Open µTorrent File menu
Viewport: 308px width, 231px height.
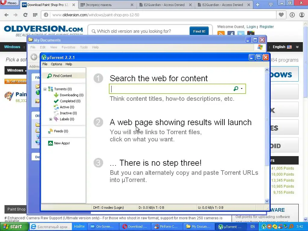tap(45, 64)
